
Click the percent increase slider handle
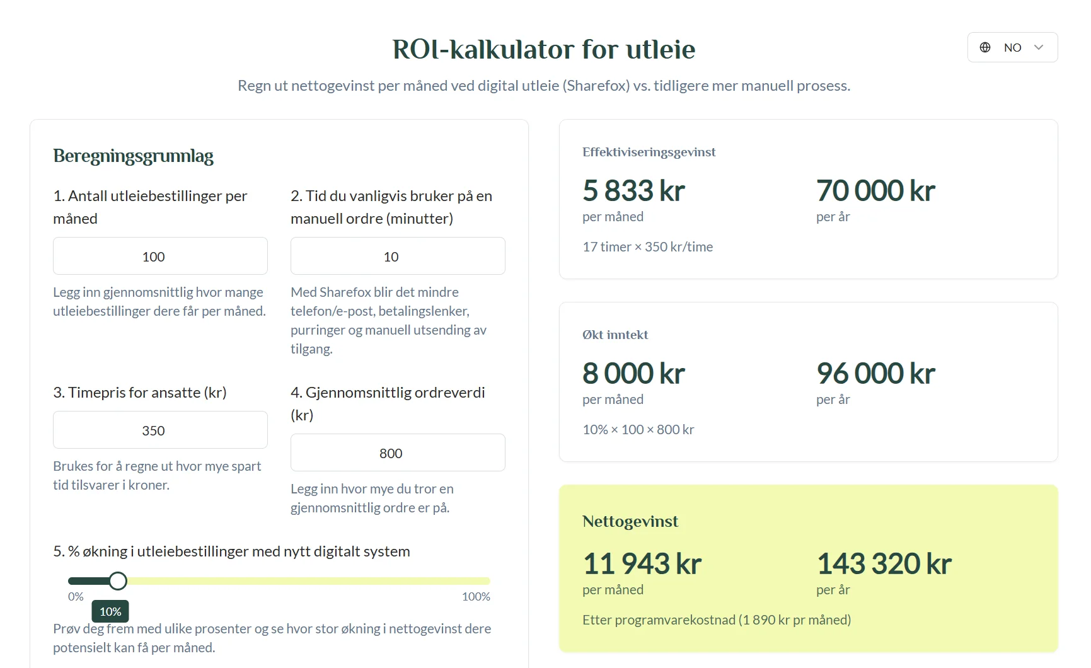(x=118, y=581)
